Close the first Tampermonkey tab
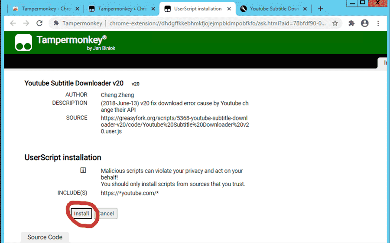The image size is (390, 243). click(78, 9)
